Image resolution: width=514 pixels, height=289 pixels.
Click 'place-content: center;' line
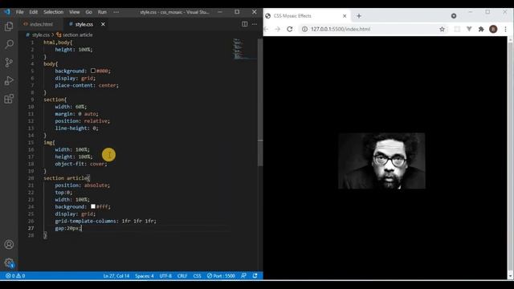pyautogui.click(x=87, y=85)
